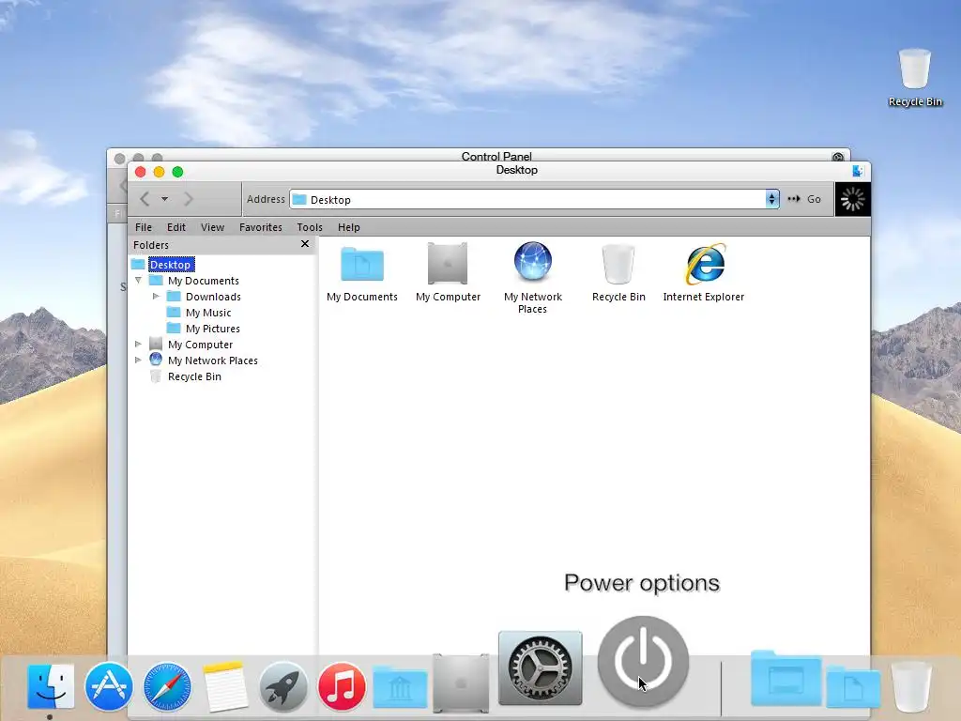The image size is (961, 721).
Task: Minimize the Desktop window with yellow button
Action: tap(159, 172)
